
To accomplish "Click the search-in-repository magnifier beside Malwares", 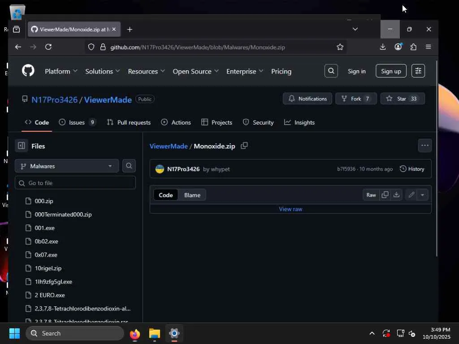I will pyautogui.click(x=129, y=166).
